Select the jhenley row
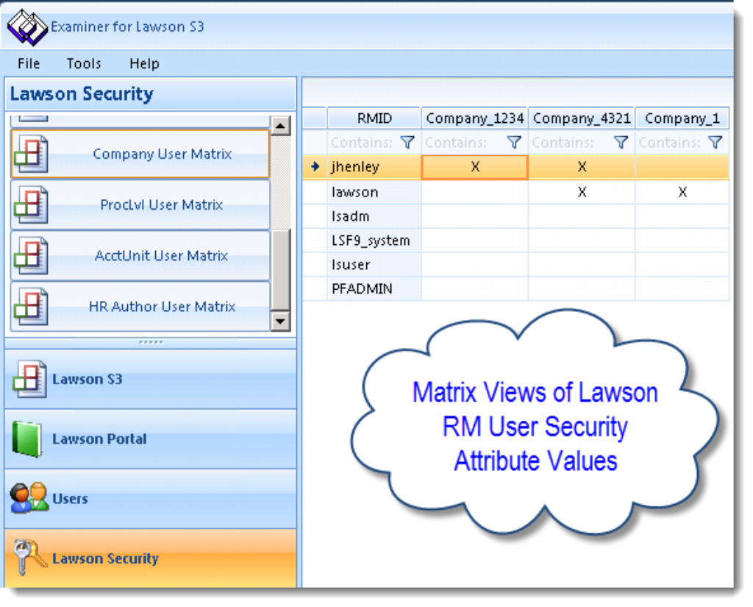 515,167
